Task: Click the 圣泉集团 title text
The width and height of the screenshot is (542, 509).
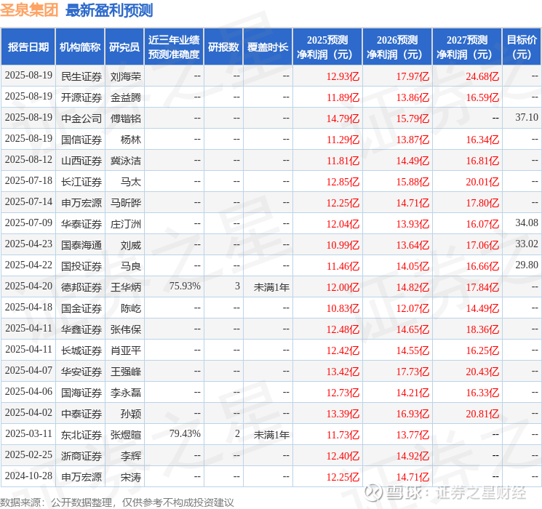Action: [29, 9]
